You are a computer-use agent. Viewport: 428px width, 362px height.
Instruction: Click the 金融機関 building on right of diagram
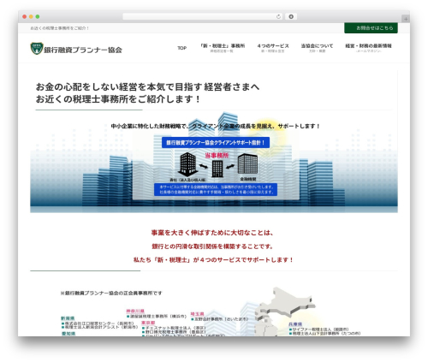pyautogui.click(x=247, y=164)
